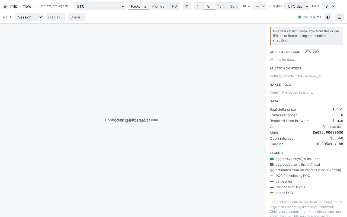Click the 'Waiting for data…' text
Viewport: 347px width, 217px height.
click(283, 60)
